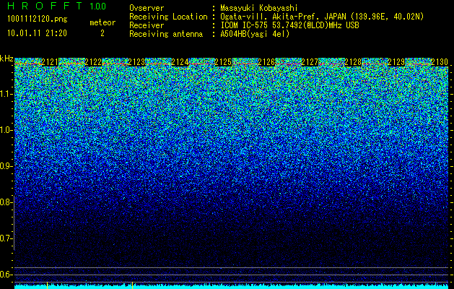
Task: Click the 2122 time marker label
Action: [x=93, y=62]
